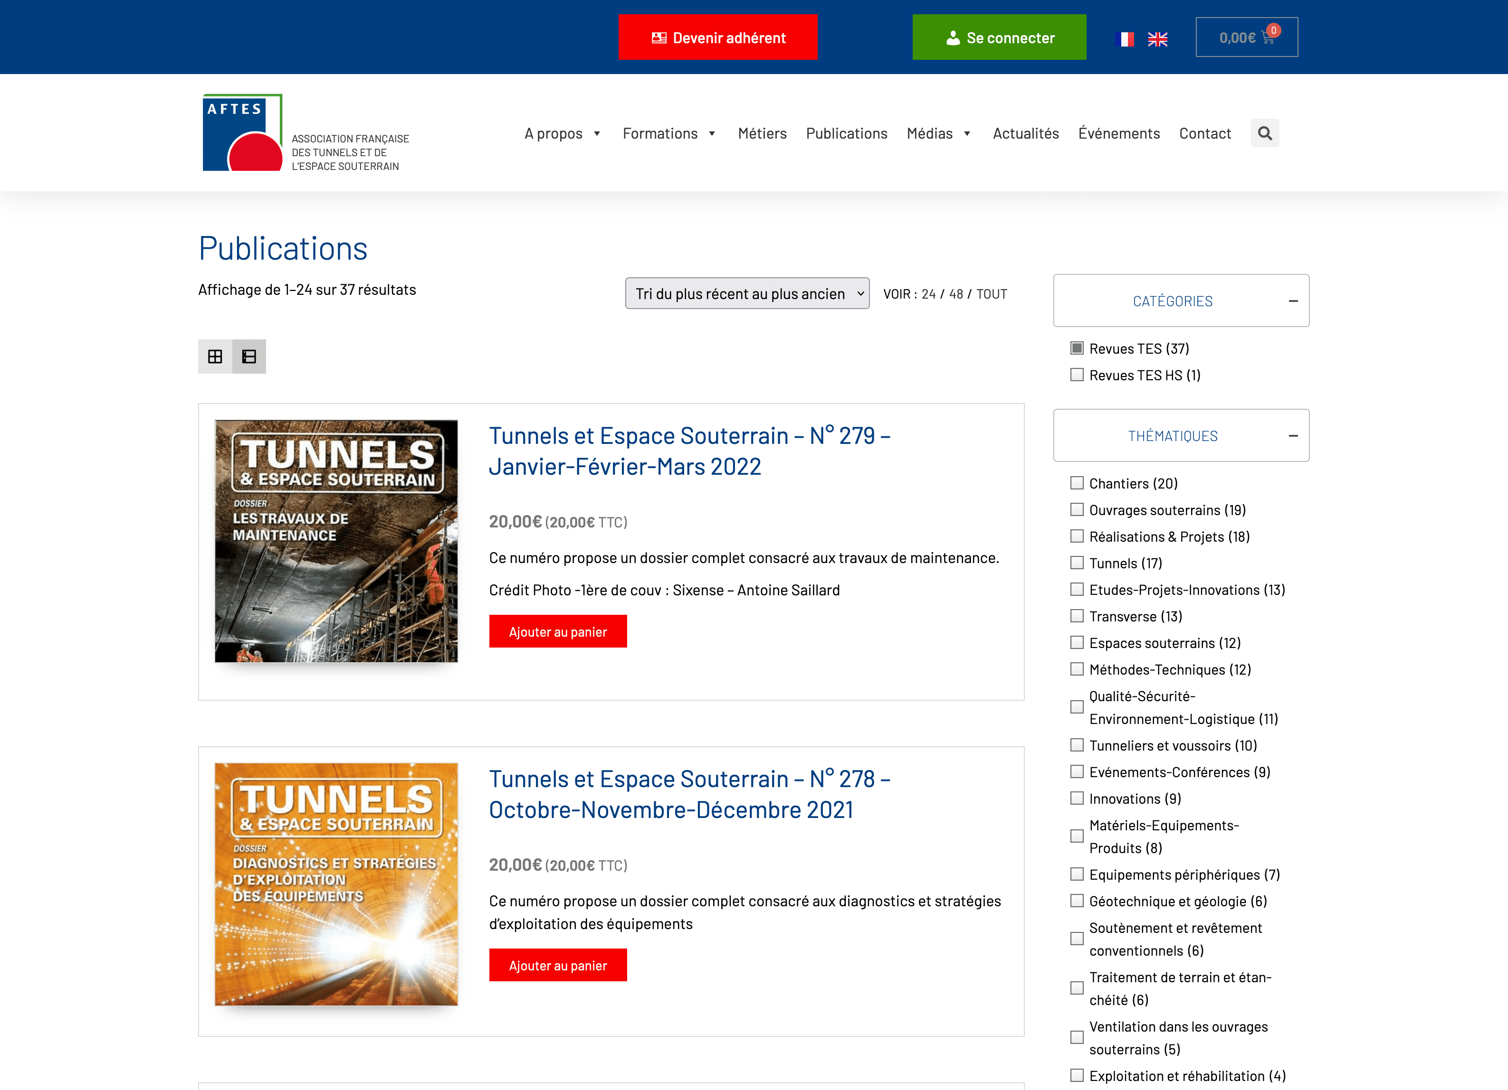Check Chantiers theme filter
The width and height of the screenshot is (1508, 1090).
(1077, 483)
